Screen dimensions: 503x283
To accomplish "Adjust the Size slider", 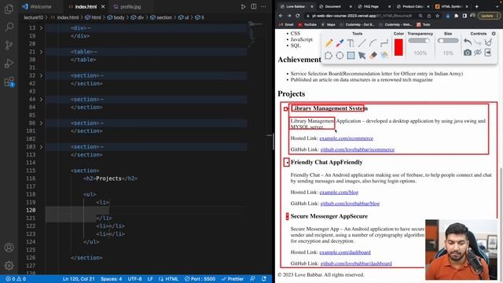I will (x=448, y=41).
